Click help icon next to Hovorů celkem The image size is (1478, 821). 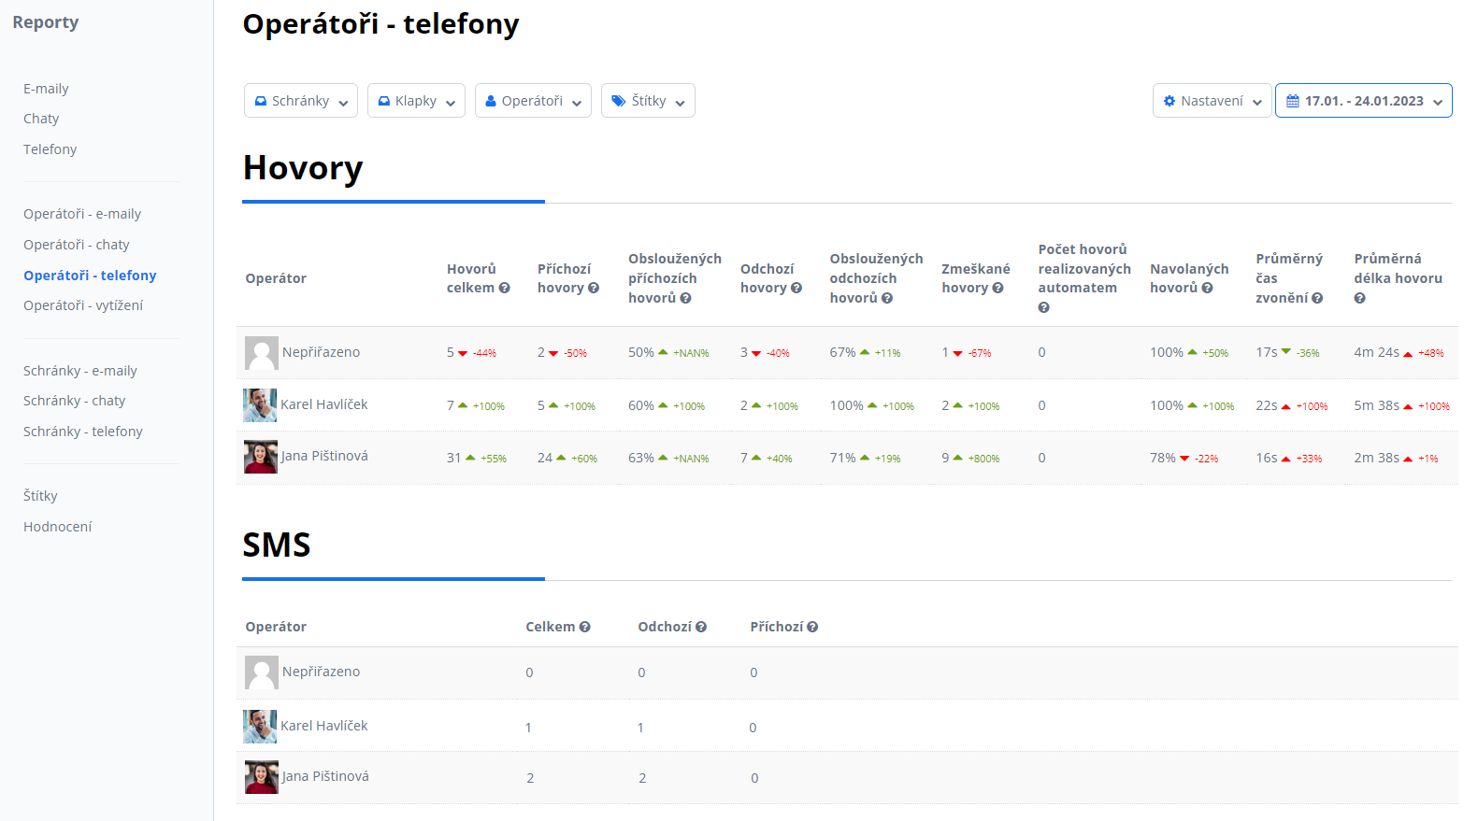coord(505,288)
